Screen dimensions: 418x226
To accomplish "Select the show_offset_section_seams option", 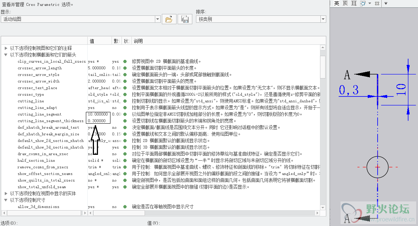I will click(45, 174).
